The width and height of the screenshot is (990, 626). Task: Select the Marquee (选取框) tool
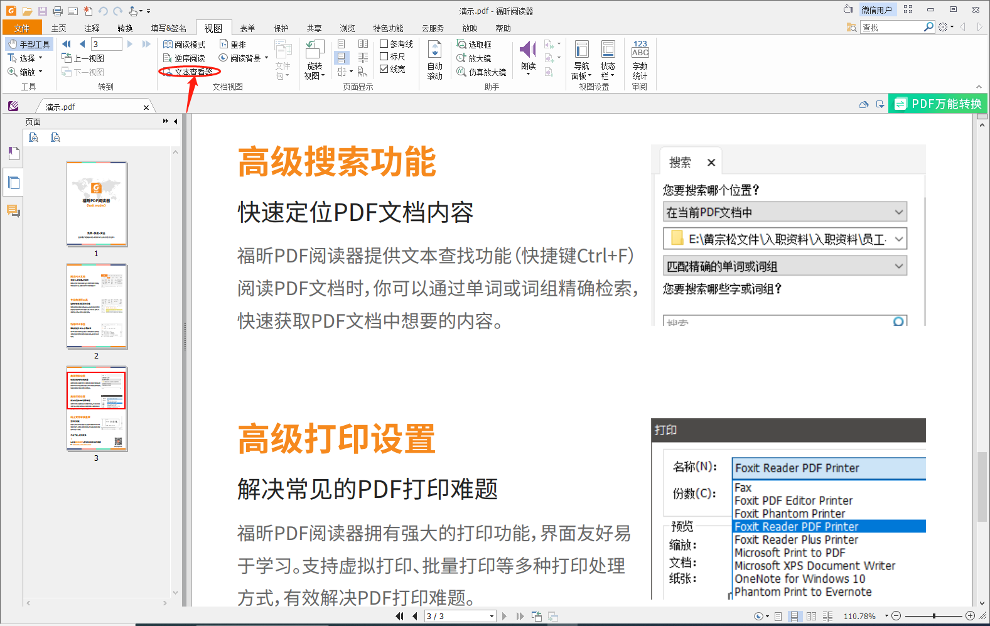click(474, 45)
